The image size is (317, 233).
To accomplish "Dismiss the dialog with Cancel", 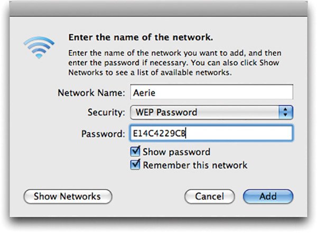I will [x=209, y=196].
